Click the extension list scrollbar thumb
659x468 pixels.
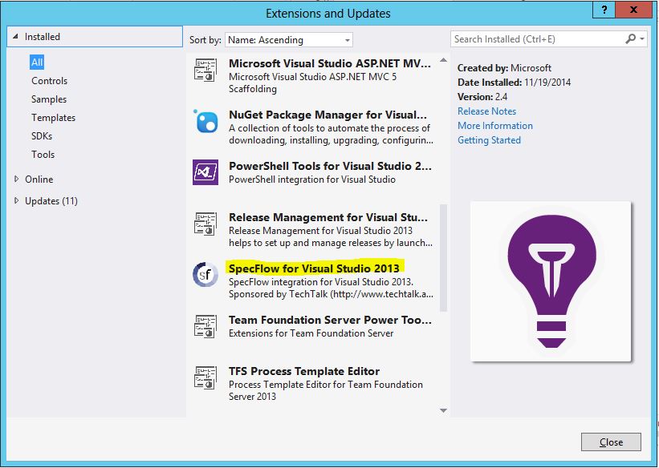tap(443, 258)
